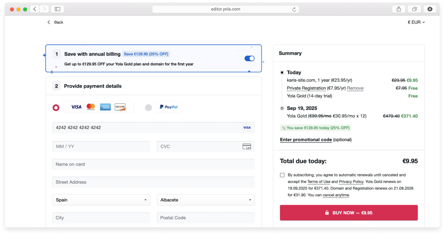Disable the annual billing toggle switch
This screenshot has height=235, width=445.
[x=249, y=59]
